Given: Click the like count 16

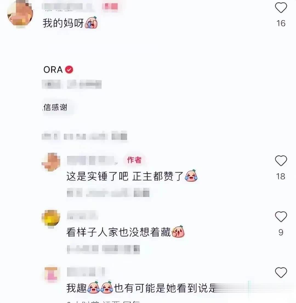Looking at the screenshot, I should (281, 23).
